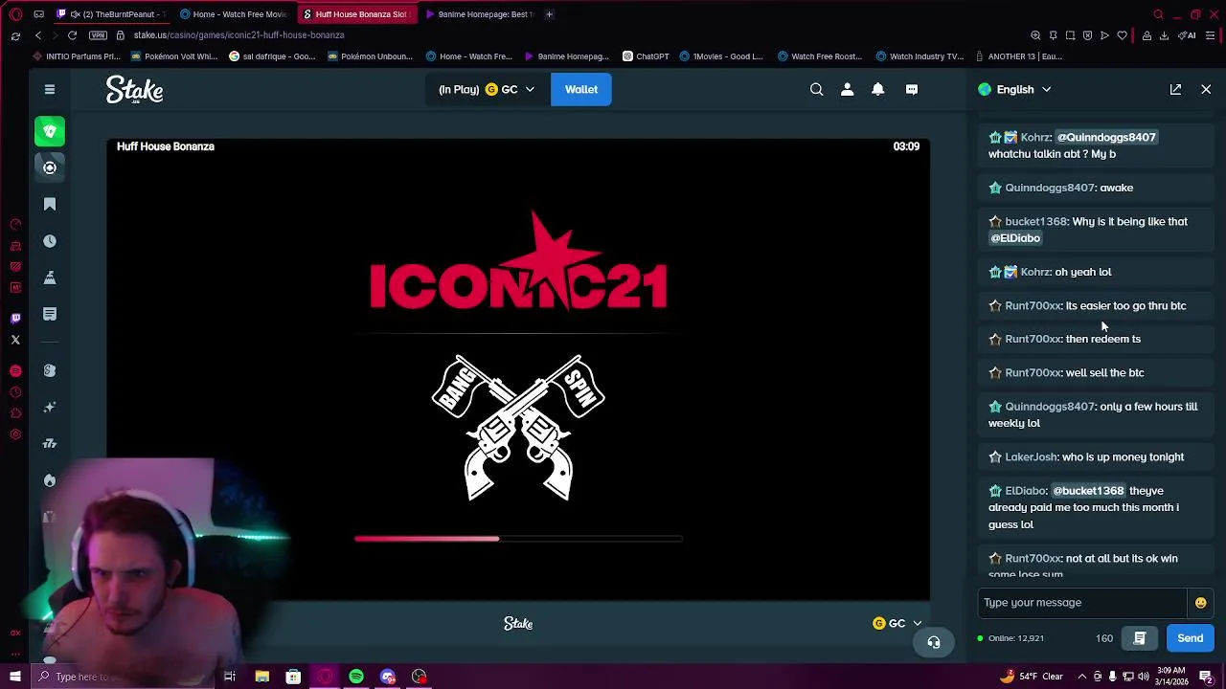Click the Wallet button
1226x689 pixels.
click(581, 89)
